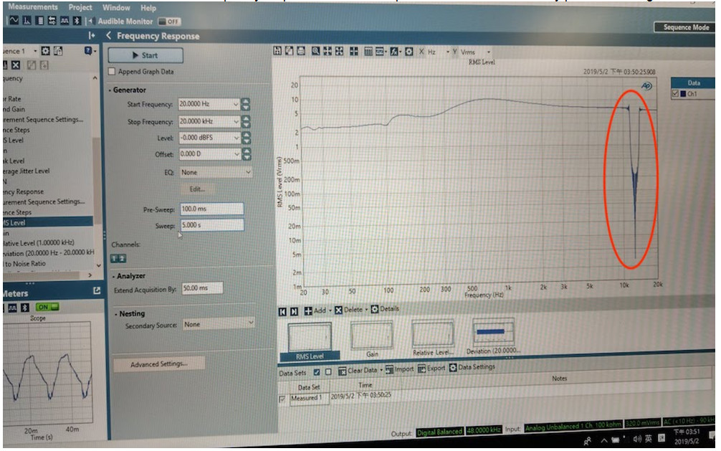Click the Bluetooth toolbar icon

point(77,21)
